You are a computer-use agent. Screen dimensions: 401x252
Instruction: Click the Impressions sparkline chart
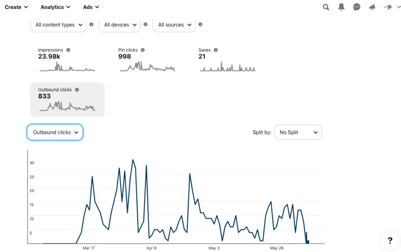click(x=67, y=67)
